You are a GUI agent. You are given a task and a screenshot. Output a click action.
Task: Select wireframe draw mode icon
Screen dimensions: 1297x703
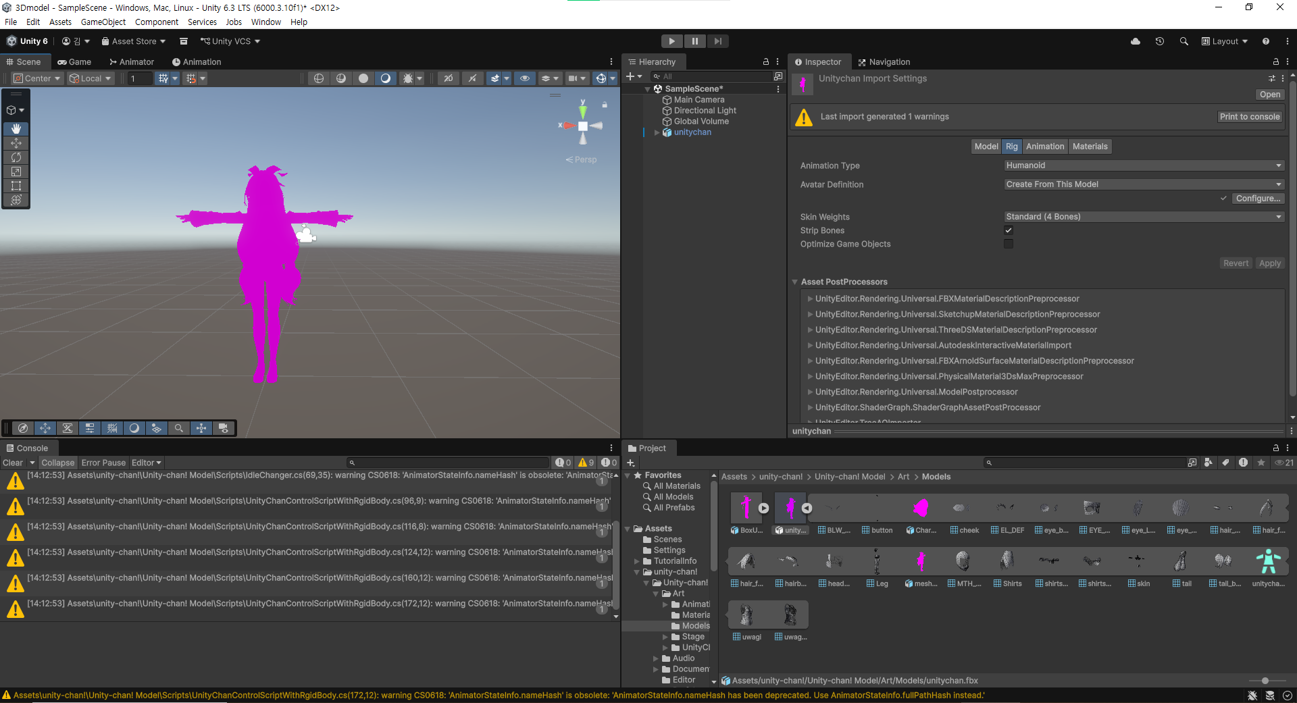pyautogui.click(x=319, y=78)
